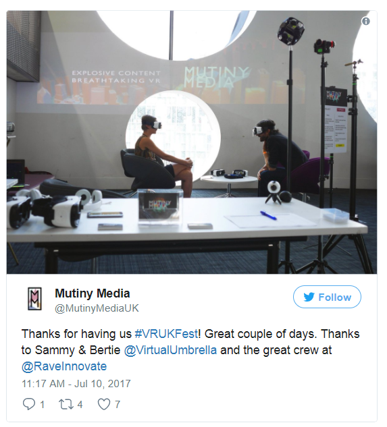Image resolution: width=387 pixels, height=427 pixels.
Task: Open the @MutinyMediaUK handle
Action: tap(97, 308)
